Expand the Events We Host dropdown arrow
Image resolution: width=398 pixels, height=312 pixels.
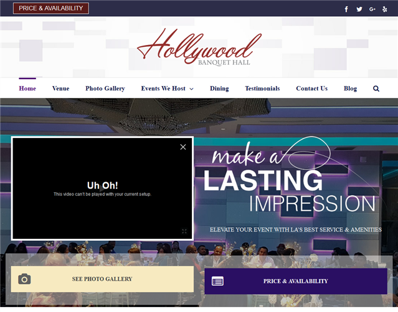point(192,89)
